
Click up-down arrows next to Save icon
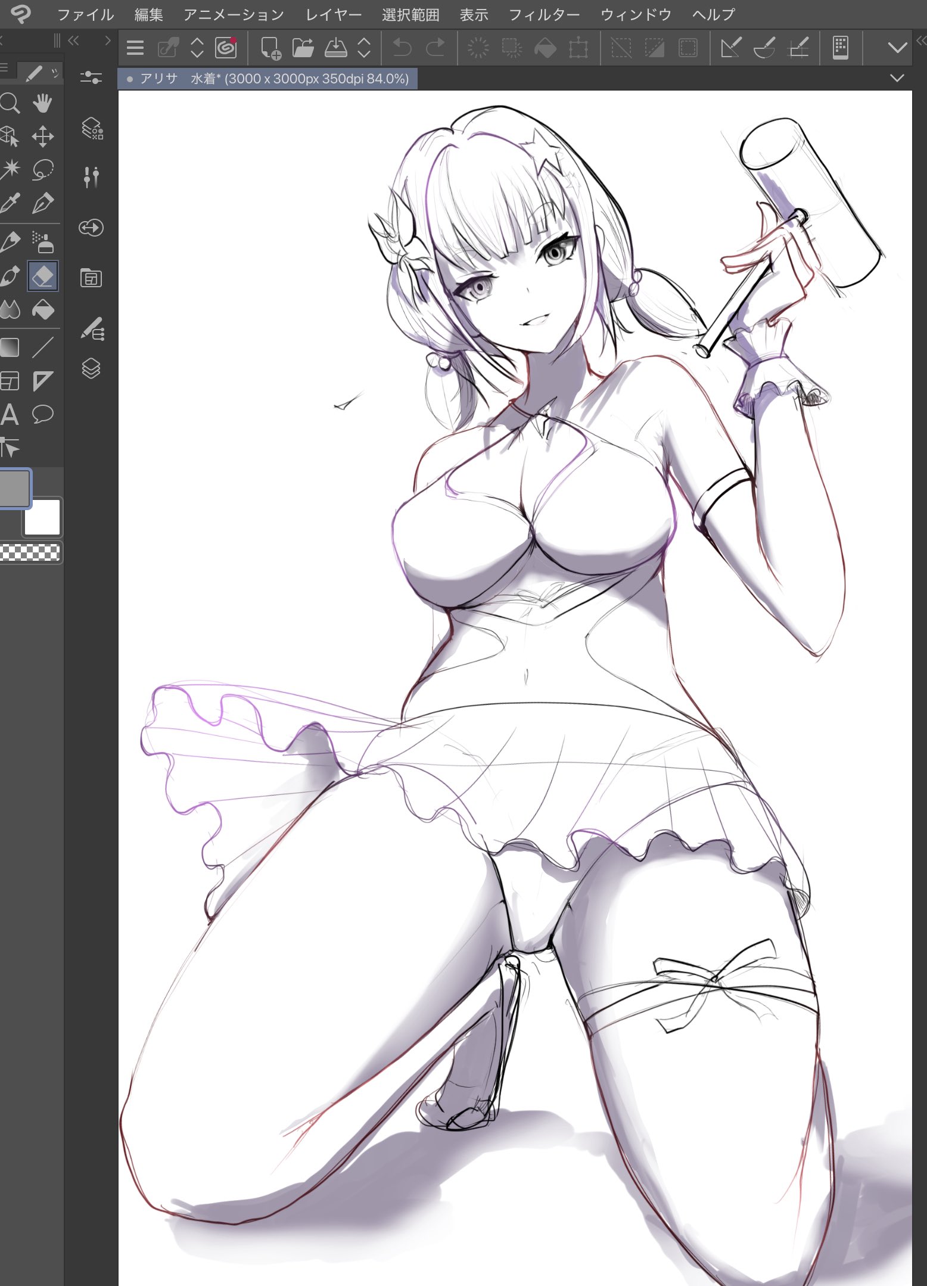364,48
